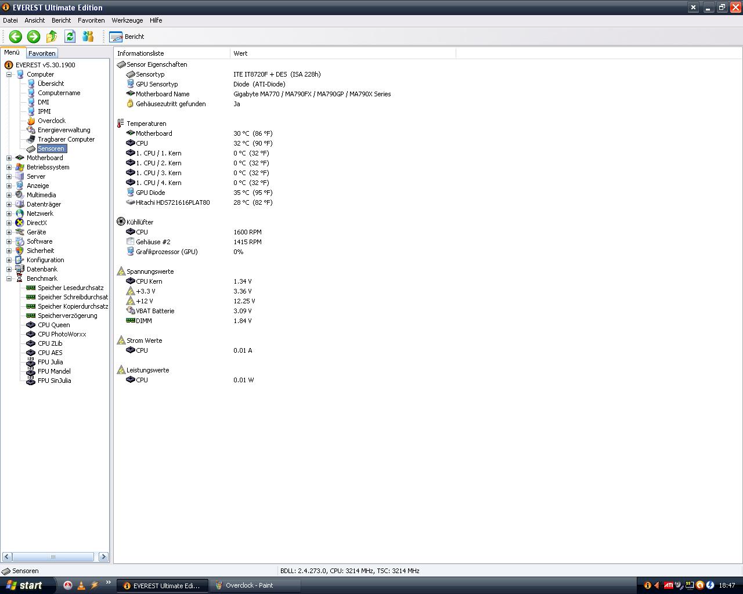The width and height of the screenshot is (743, 594).
Task: Click the Tragbarer Computer laptop icon
Action: [x=31, y=139]
